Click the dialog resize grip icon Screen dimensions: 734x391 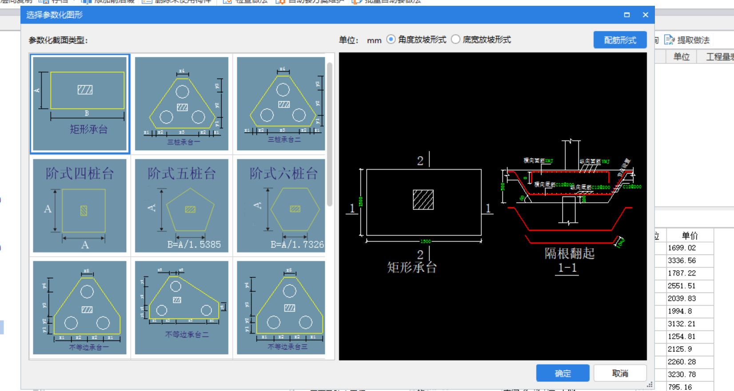pos(650,385)
